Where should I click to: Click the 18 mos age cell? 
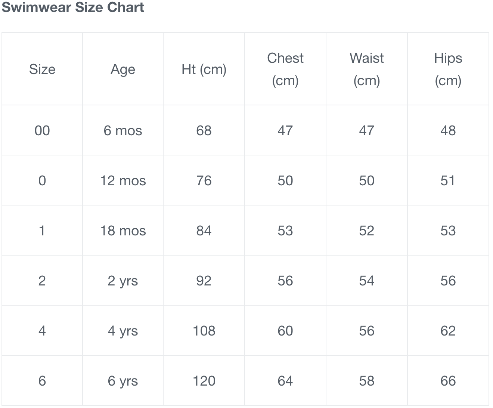tap(123, 231)
